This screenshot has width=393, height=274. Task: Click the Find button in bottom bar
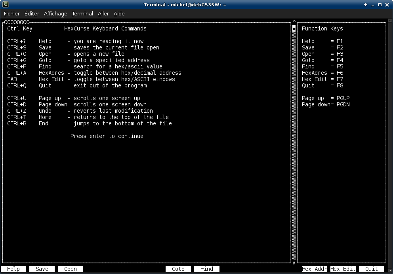pos(207,269)
